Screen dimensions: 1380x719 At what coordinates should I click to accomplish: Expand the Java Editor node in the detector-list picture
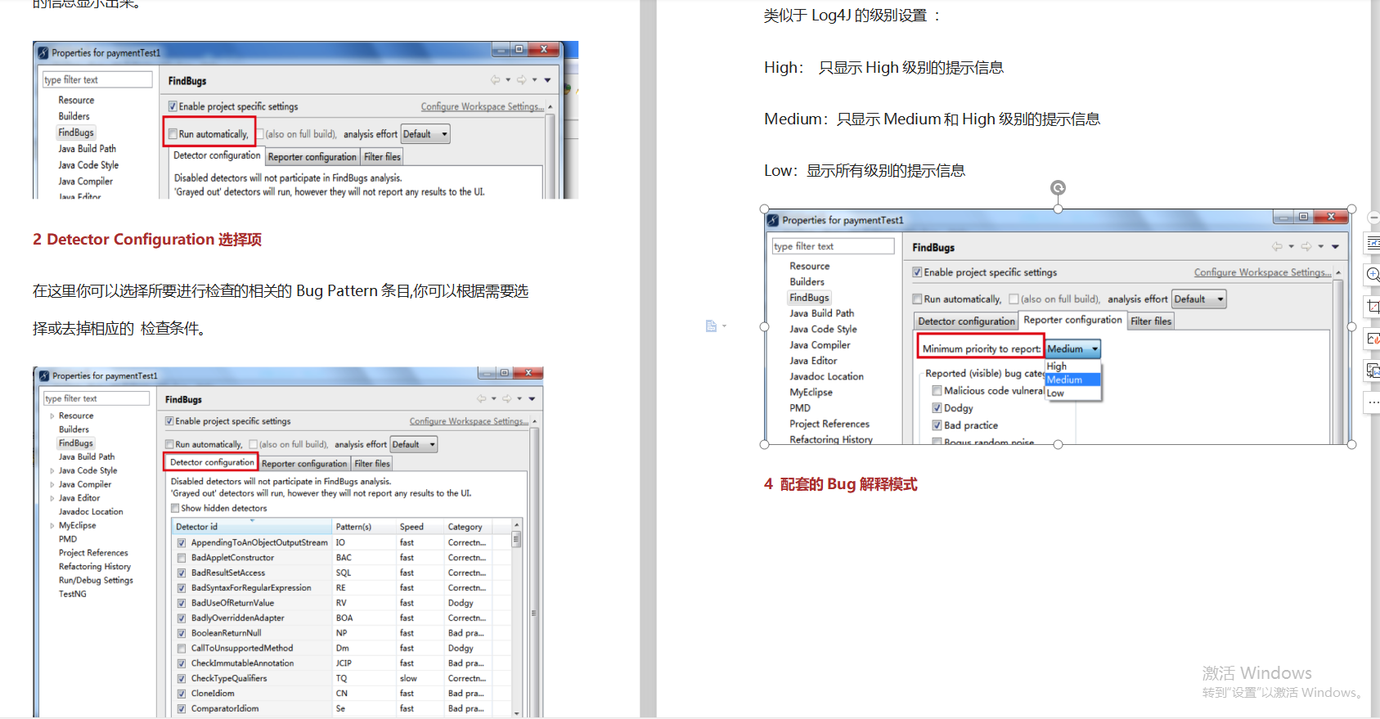[x=52, y=498]
